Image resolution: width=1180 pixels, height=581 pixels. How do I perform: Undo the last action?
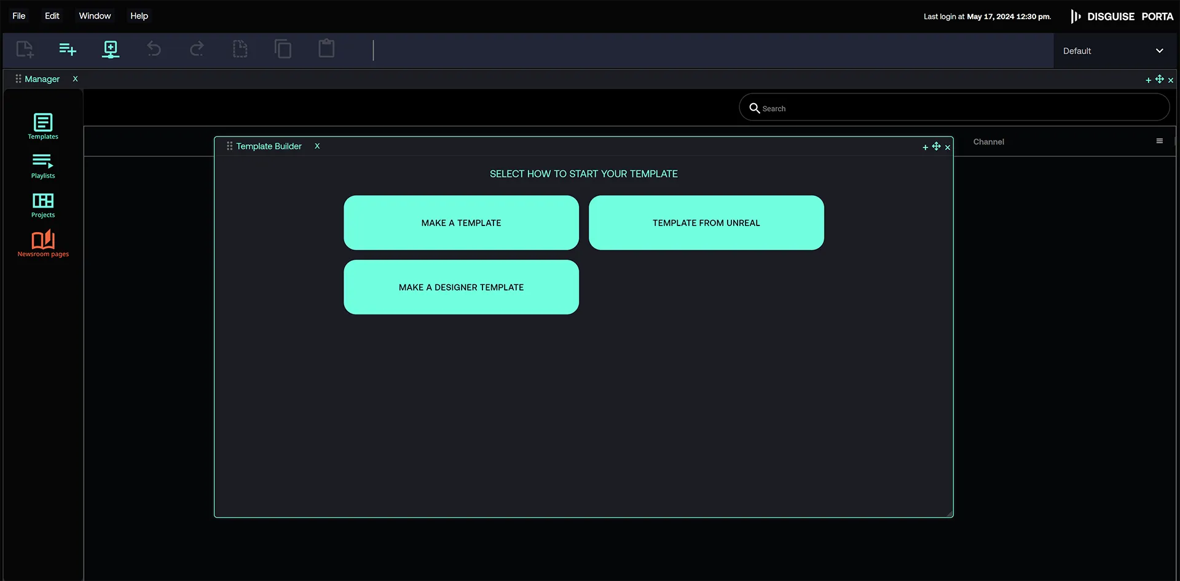click(154, 49)
